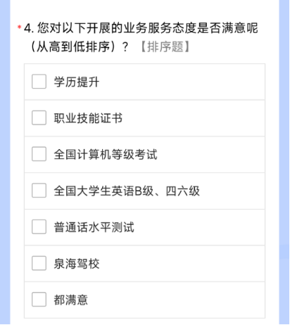The image size is (290, 325).
Task: Toggle the 全国大学生英语B级、四六级 checkbox
Action: (x=39, y=191)
